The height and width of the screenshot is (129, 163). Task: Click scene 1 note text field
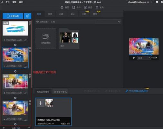point(14,40)
